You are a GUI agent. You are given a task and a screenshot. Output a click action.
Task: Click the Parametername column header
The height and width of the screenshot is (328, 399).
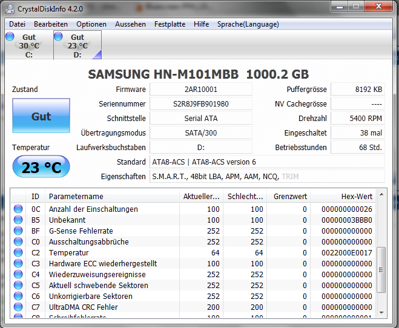pyautogui.click(x=112, y=196)
